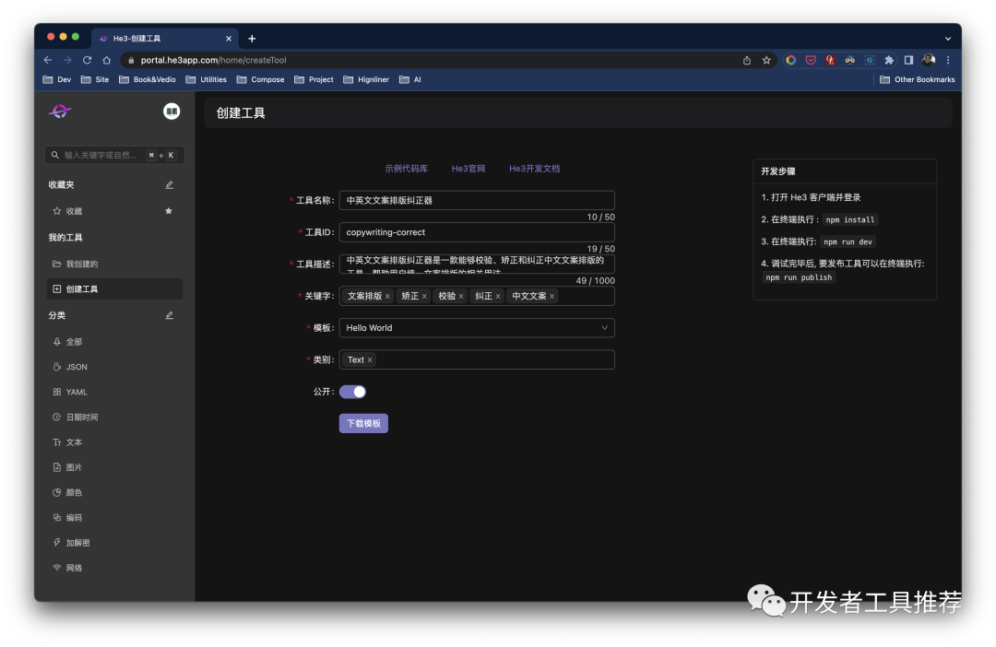The width and height of the screenshot is (996, 647).
Task: Select the 加解密 category
Action: point(71,543)
